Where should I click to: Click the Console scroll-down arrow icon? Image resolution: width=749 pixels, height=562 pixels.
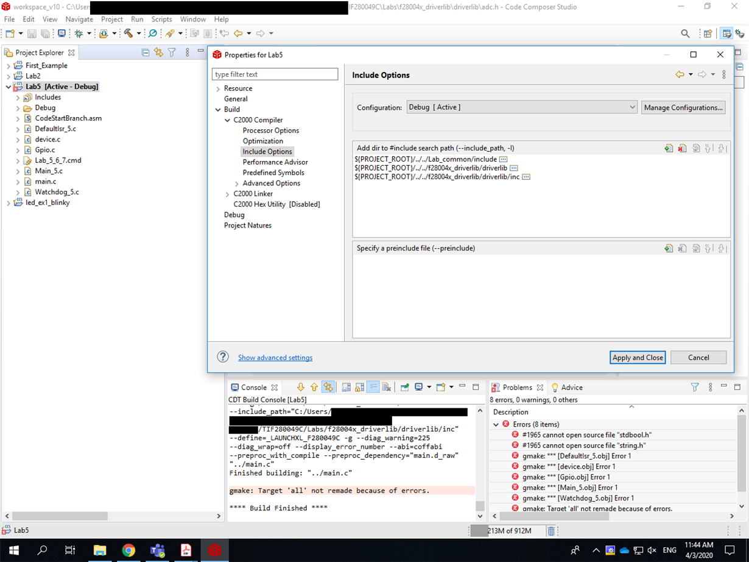click(300, 387)
